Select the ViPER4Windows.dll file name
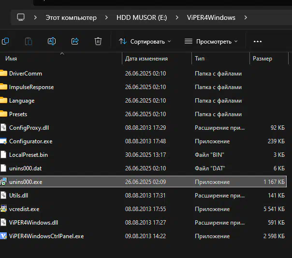Screen dimensions: 292x258 pos(33,223)
